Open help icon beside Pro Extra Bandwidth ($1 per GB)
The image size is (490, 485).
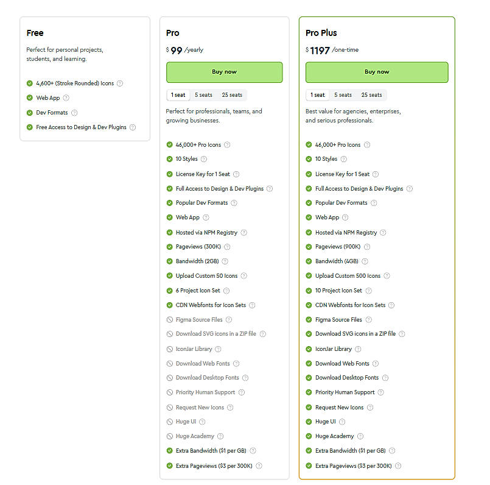coord(253,451)
